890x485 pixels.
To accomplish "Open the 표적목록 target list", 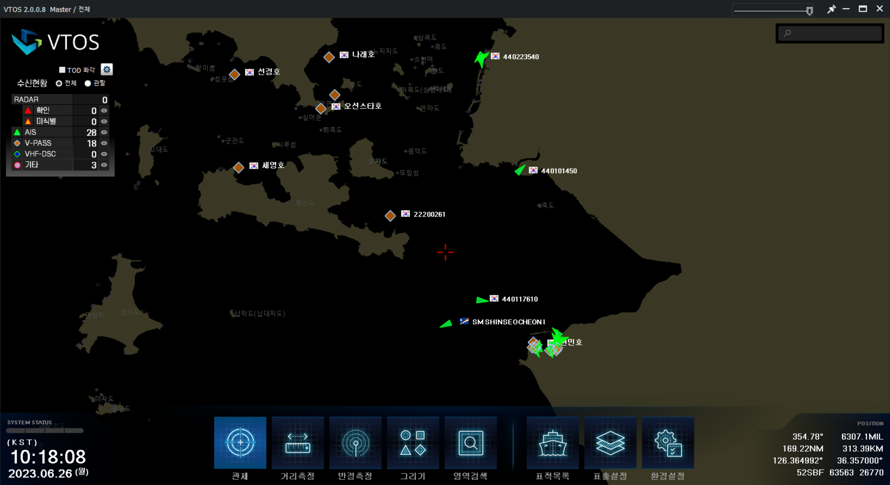I will pyautogui.click(x=552, y=443).
